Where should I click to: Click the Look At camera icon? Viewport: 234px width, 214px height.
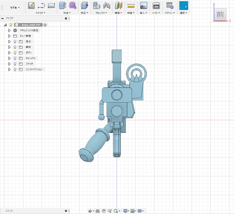pos(98,211)
